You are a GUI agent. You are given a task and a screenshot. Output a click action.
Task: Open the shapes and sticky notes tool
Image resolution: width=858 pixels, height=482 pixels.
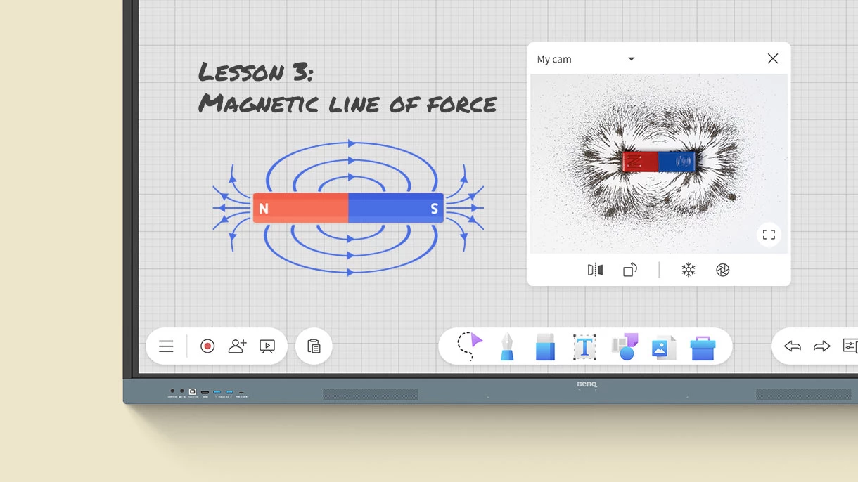(x=625, y=346)
